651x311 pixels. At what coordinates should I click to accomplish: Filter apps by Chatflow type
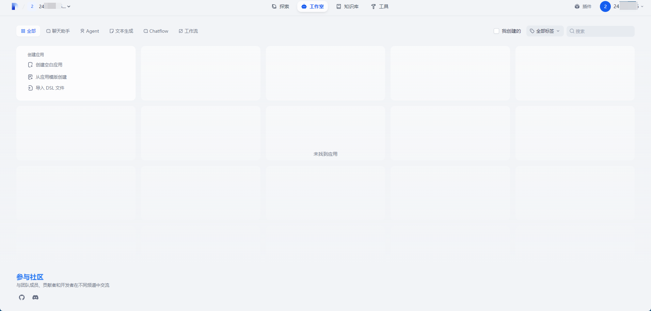(156, 31)
